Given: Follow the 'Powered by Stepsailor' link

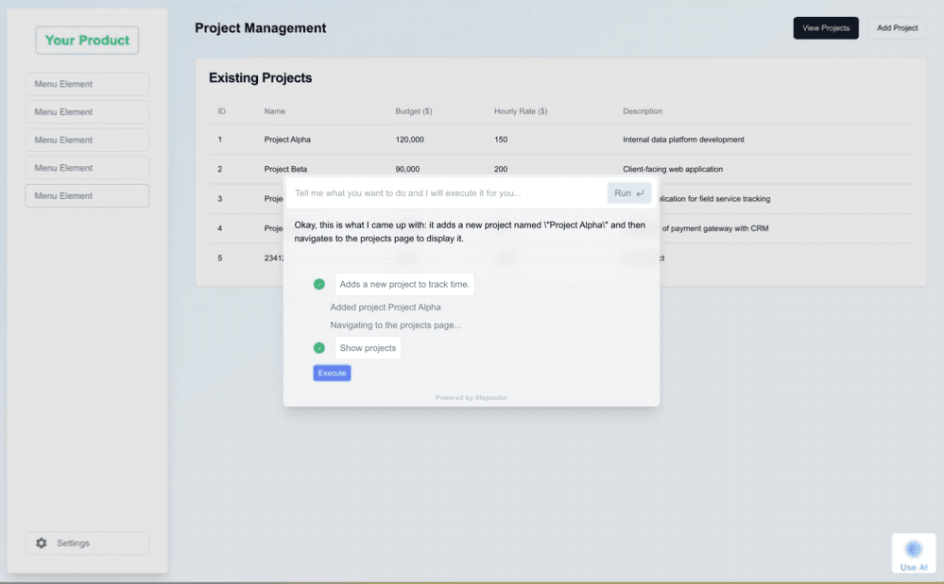Looking at the screenshot, I should (x=471, y=398).
